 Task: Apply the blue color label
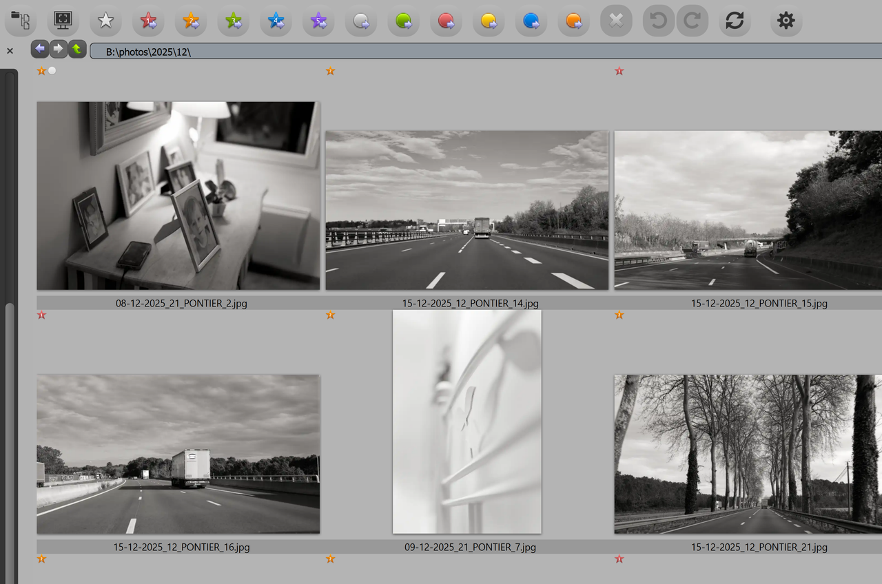531,21
